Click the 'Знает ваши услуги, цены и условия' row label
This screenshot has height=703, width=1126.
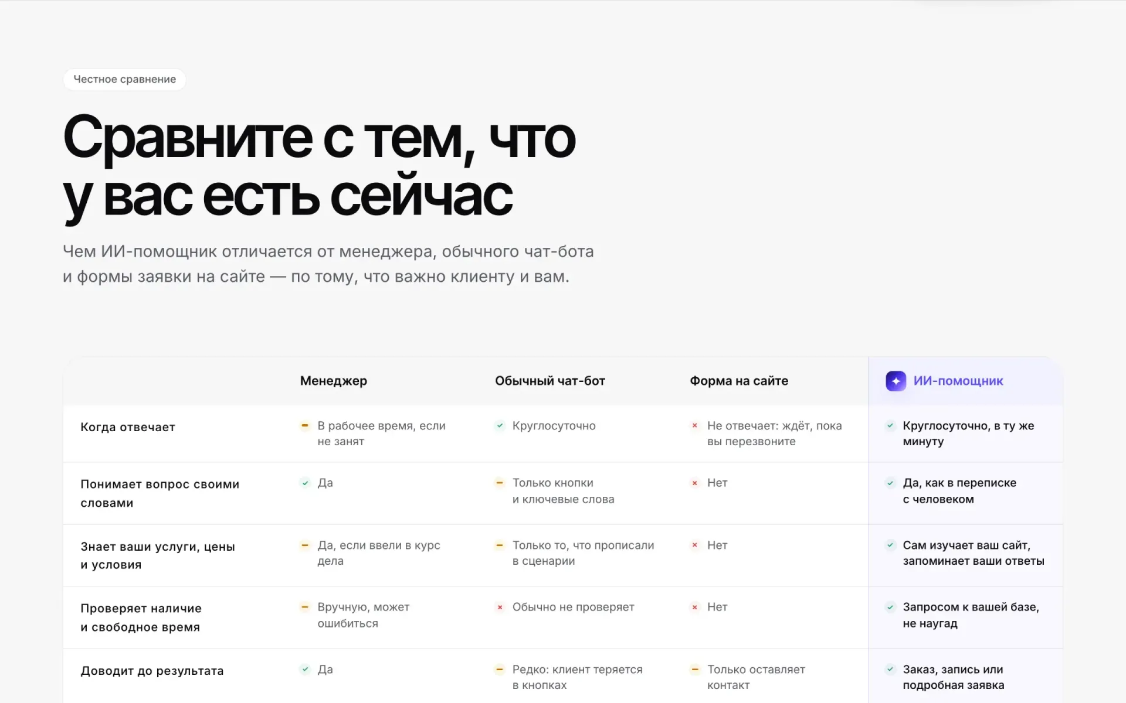pos(157,555)
